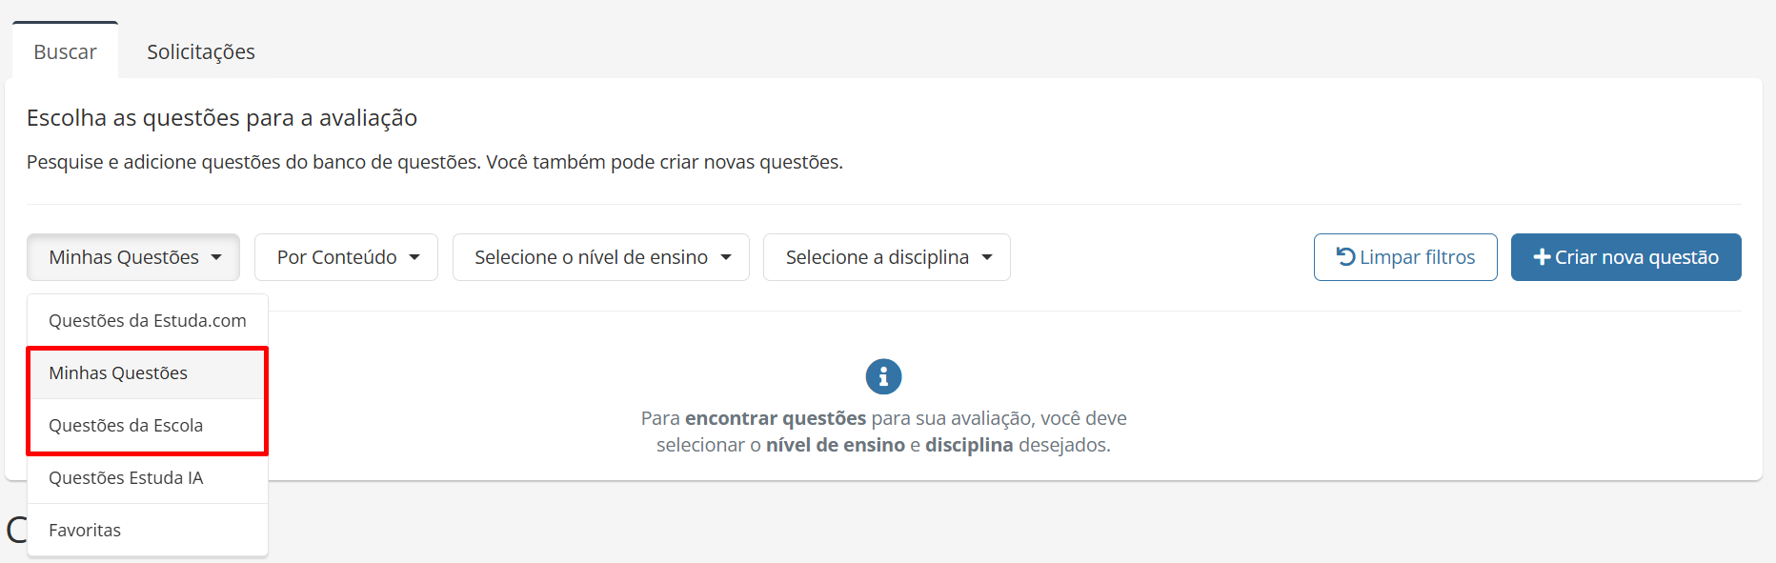Expand the Selecione o nível de ensino dropdown
The width and height of the screenshot is (1776, 563).
click(x=600, y=257)
